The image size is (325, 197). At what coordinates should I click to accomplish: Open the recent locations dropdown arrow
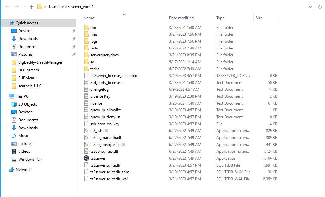25,7
